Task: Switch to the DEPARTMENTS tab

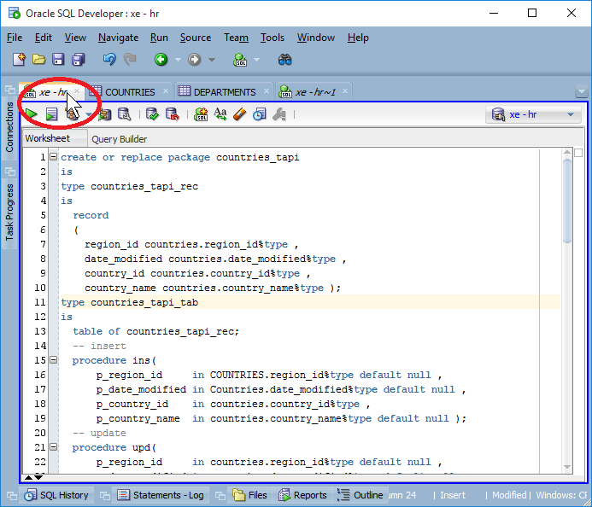Action: tap(224, 92)
